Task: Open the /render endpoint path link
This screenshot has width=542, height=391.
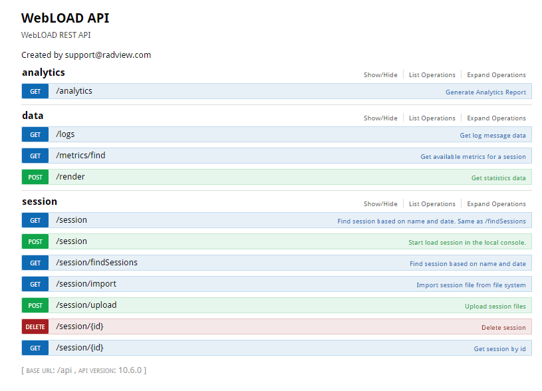Action: click(x=70, y=177)
